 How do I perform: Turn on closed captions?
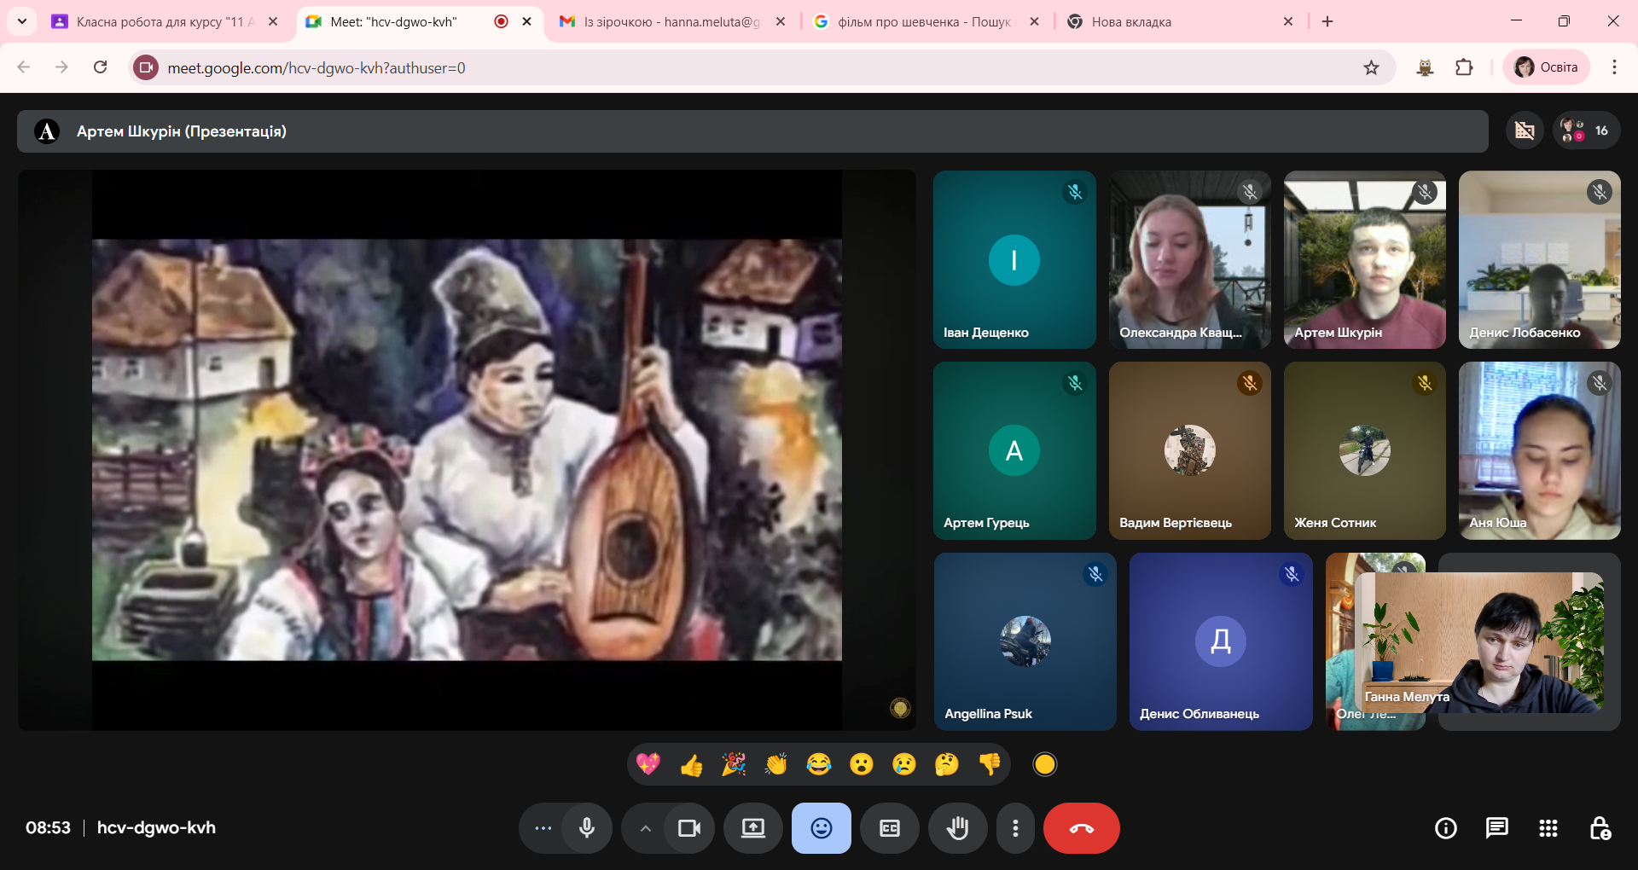(890, 828)
